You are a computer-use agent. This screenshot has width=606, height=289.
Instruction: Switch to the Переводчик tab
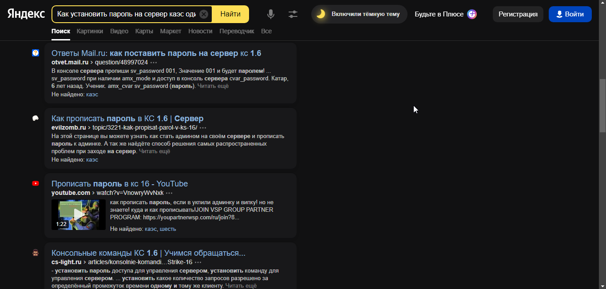click(237, 31)
